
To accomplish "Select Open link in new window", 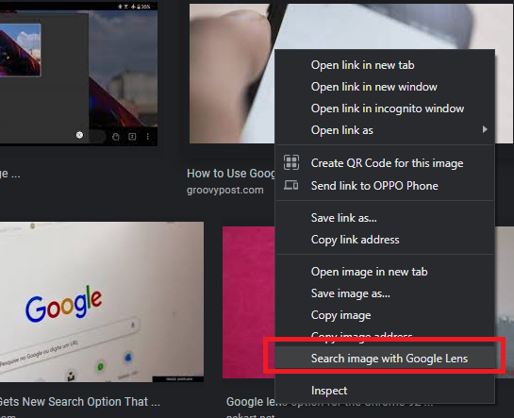I will point(385,87).
